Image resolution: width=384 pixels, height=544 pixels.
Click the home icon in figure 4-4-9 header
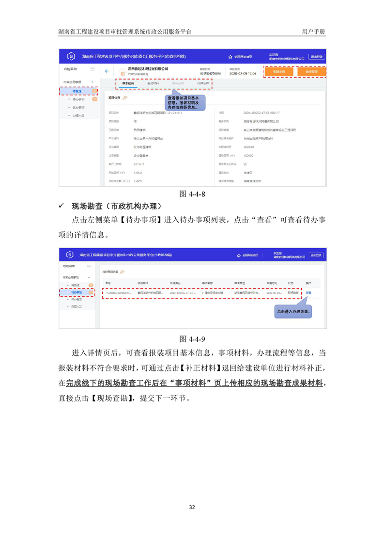point(239,256)
